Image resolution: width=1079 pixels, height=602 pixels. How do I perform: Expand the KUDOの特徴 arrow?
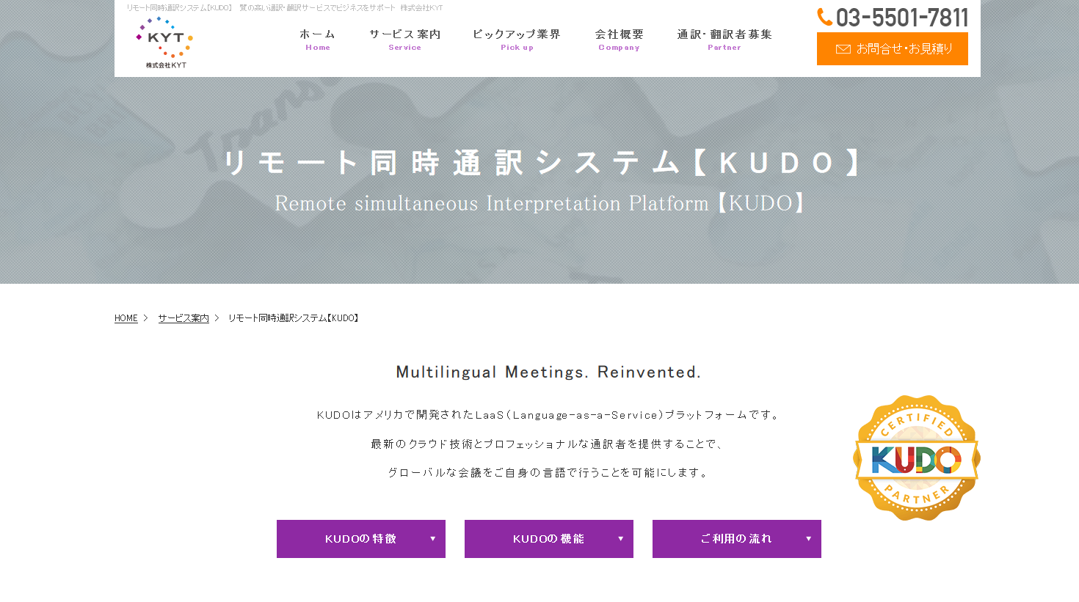click(x=432, y=539)
